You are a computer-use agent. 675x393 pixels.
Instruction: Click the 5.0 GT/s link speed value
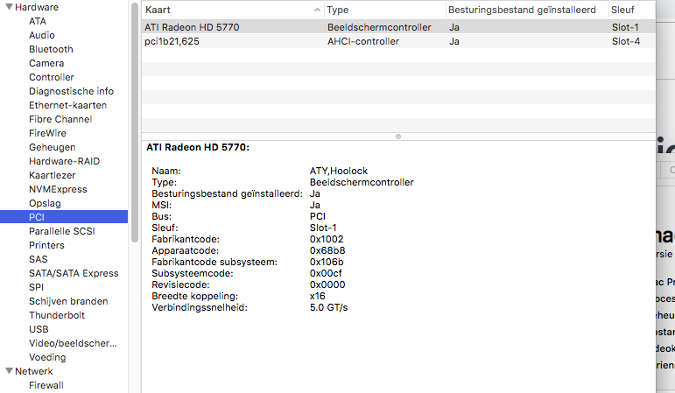(328, 307)
